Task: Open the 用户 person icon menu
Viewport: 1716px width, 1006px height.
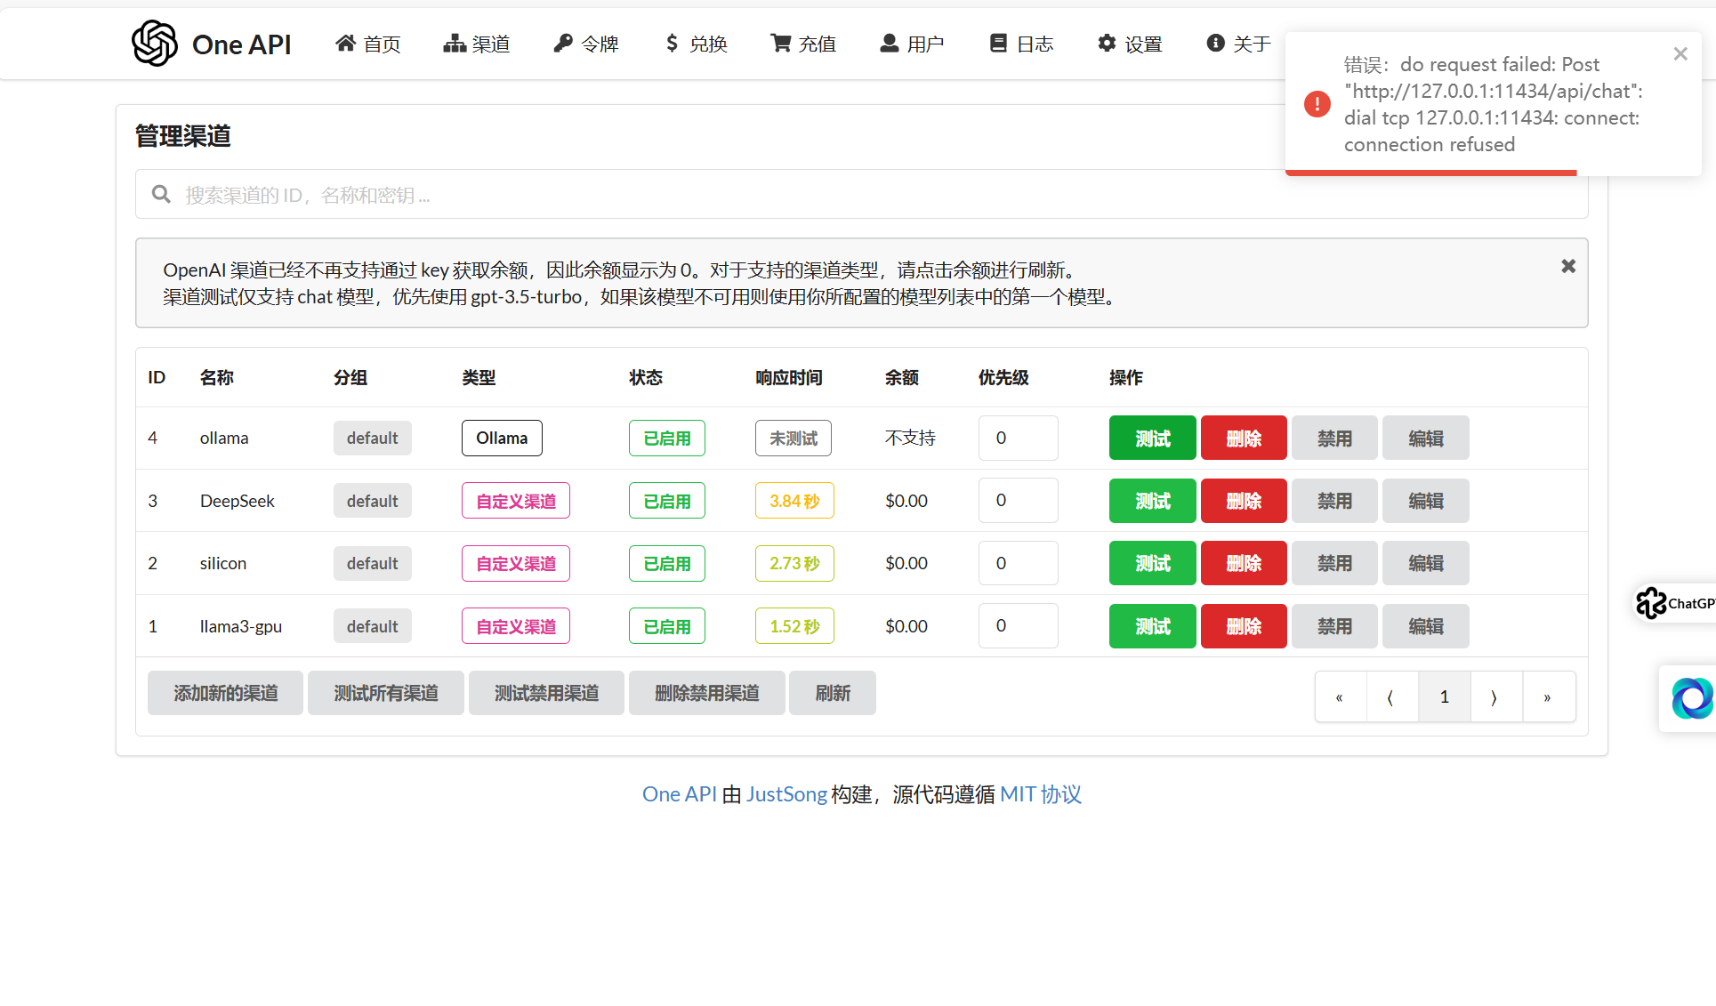Action: pyautogui.click(x=890, y=44)
